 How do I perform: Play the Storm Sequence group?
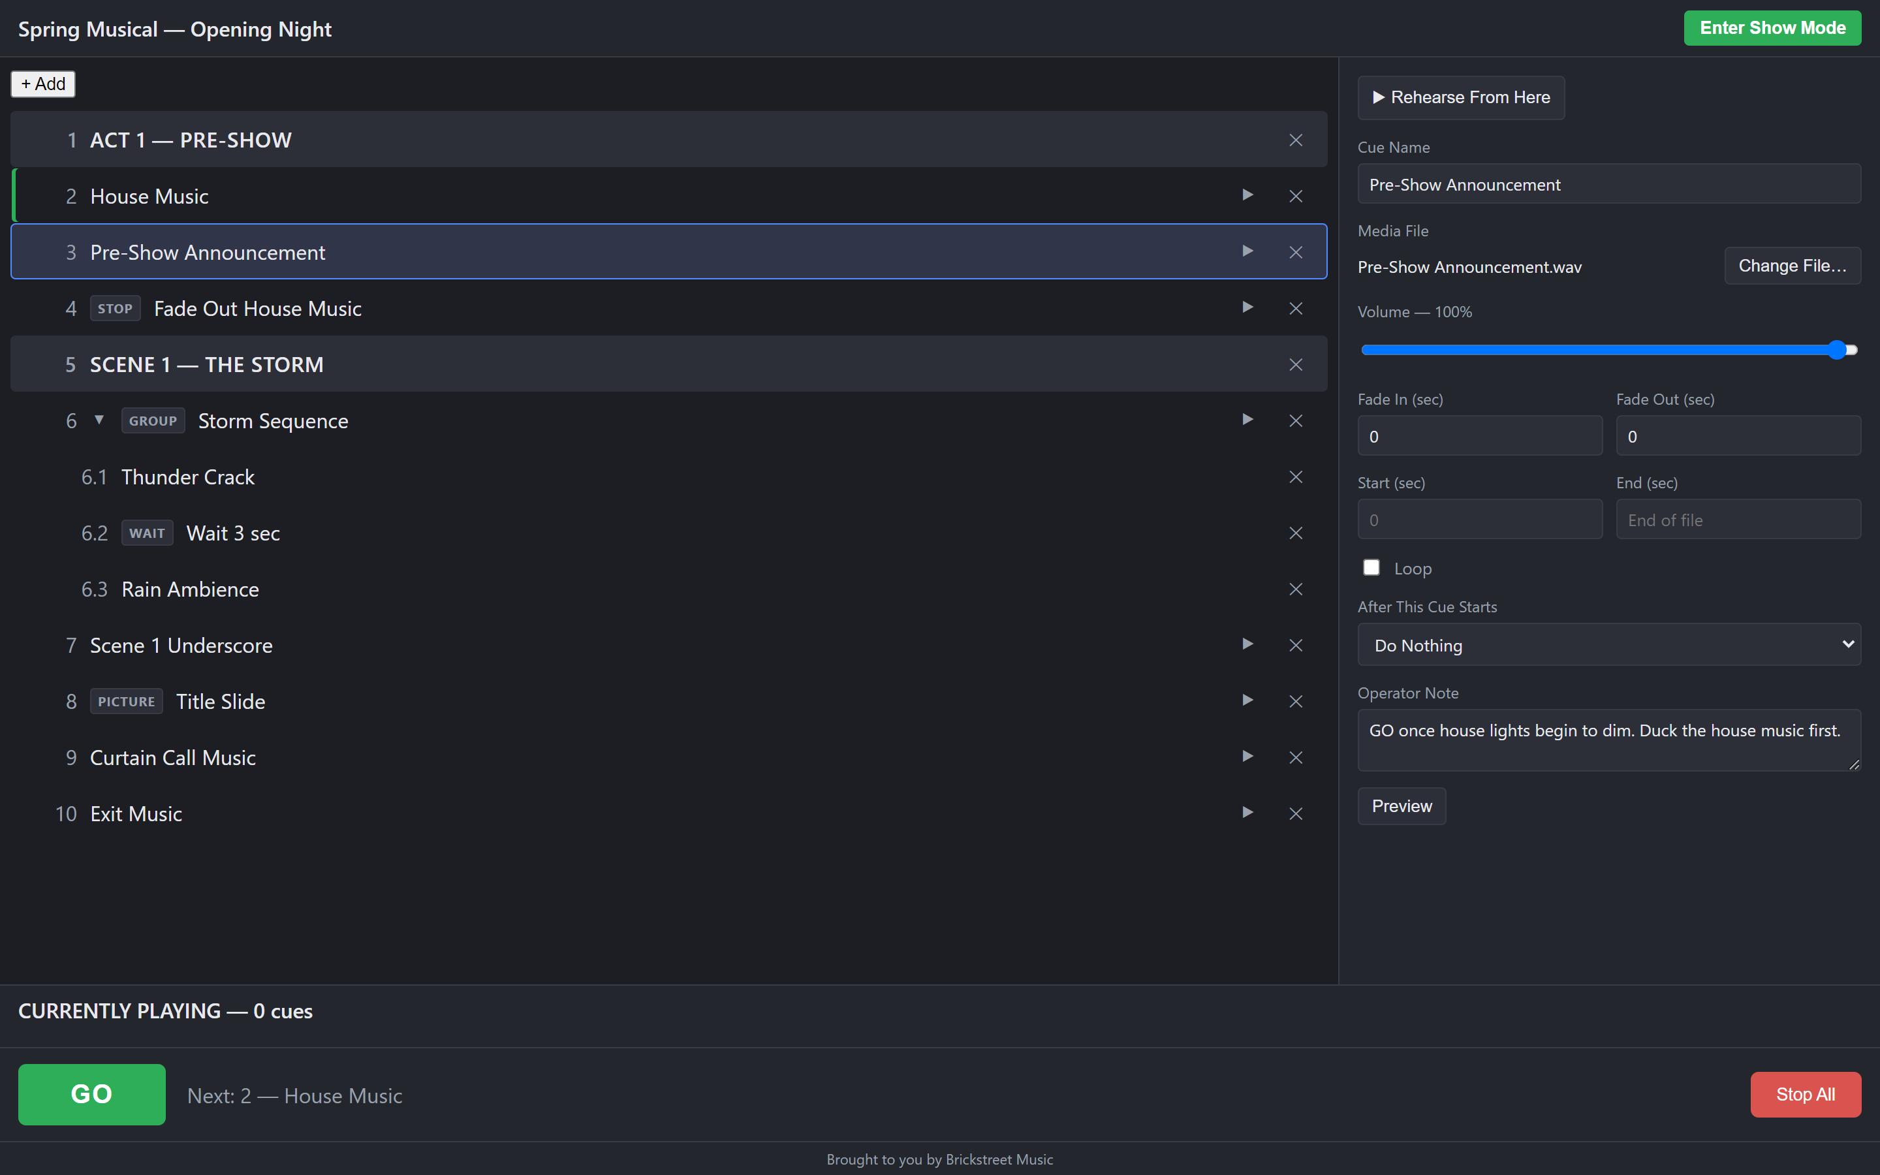[x=1247, y=420]
